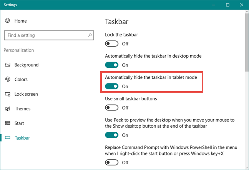Enable Use small taskbar buttons switch
Viewport: 249px width, 170px height.
pos(112,108)
